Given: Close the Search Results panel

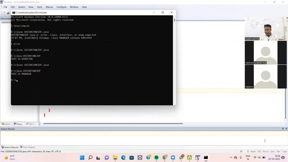Looking at the screenshot, I should pos(286,129).
